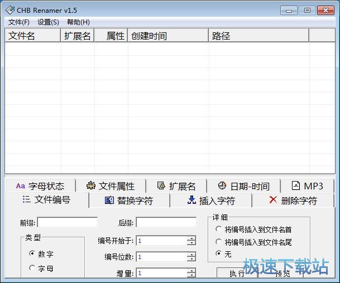Open the 设置(S) menu
The image size is (340, 283).
click(48, 22)
